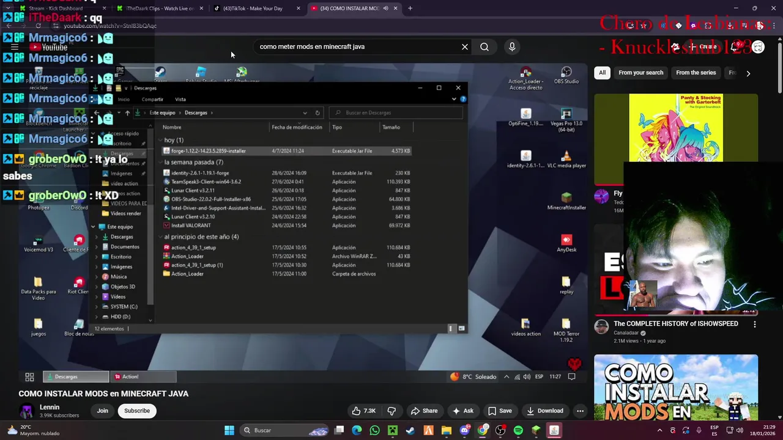The width and height of the screenshot is (783, 440).
Task: Open File Explorer from the taskbar
Action: (x=447, y=430)
